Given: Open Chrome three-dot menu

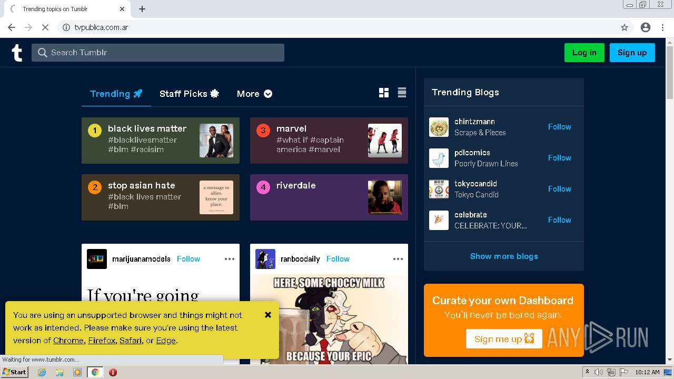Looking at the screenshot, I should (662, 27).
